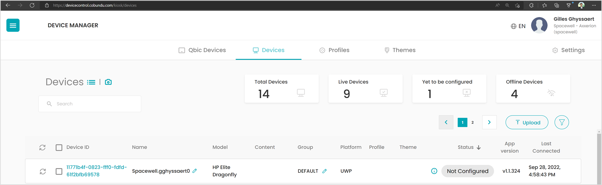
Task: Open the EN language selector
Action: pos(518,26)
